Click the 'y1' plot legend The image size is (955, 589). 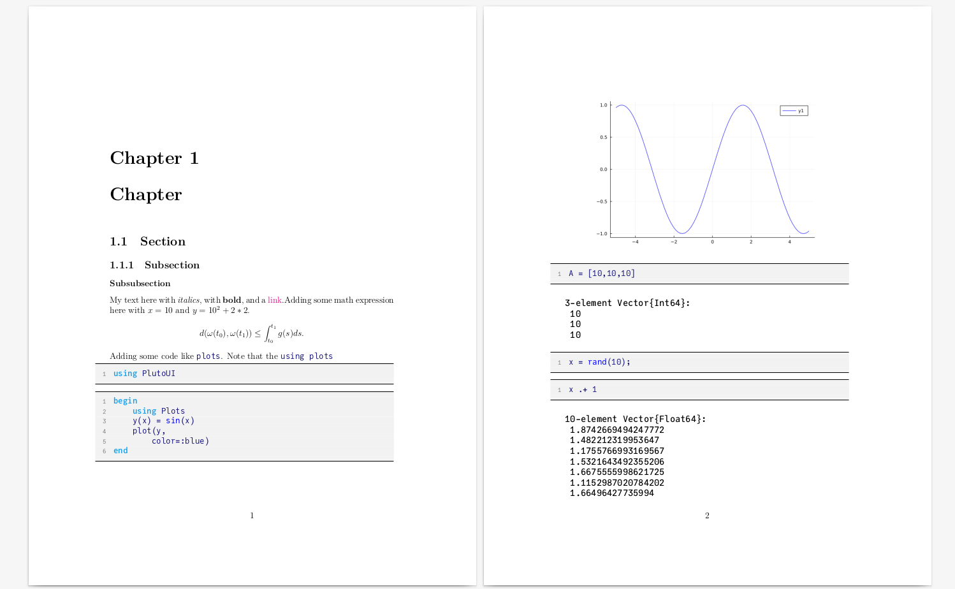(x=794, y=111)
